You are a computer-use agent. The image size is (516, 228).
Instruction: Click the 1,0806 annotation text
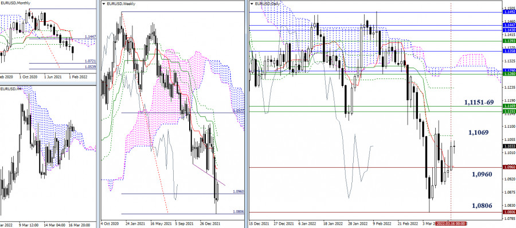(x=482, y=206)
